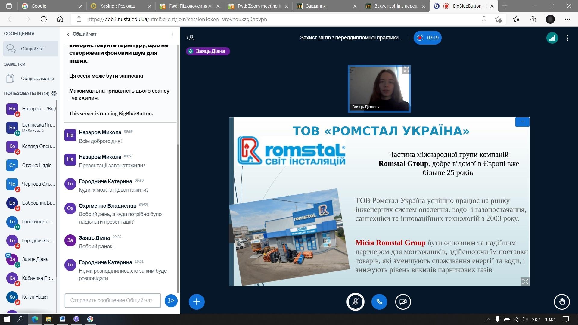Raise hand using the hand icon

(x=562, y=302)
